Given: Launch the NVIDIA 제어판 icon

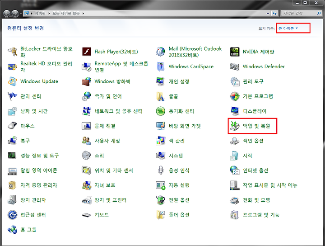Looking at the screenshot, I should (x=235, y=52).
